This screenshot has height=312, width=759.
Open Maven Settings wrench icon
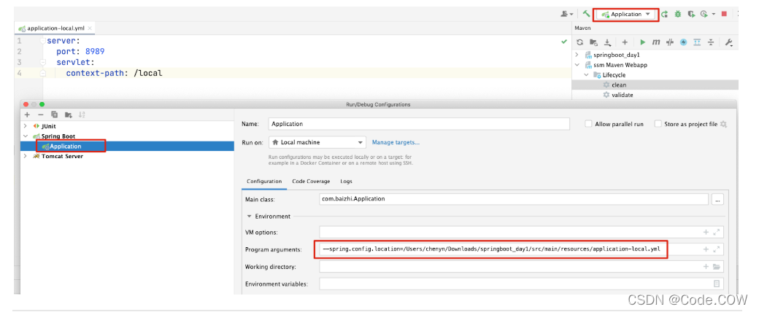tap(728, 42)
